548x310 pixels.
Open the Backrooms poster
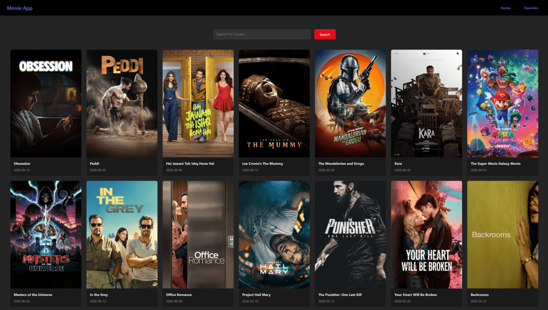(502, 235)
